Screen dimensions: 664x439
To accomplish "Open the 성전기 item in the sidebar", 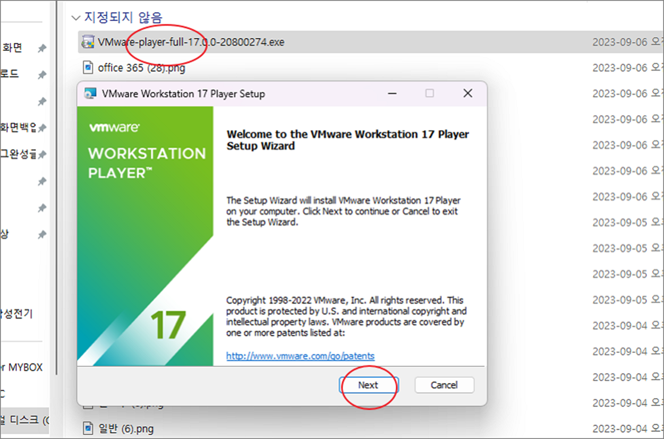I will (x=16, y=314).
